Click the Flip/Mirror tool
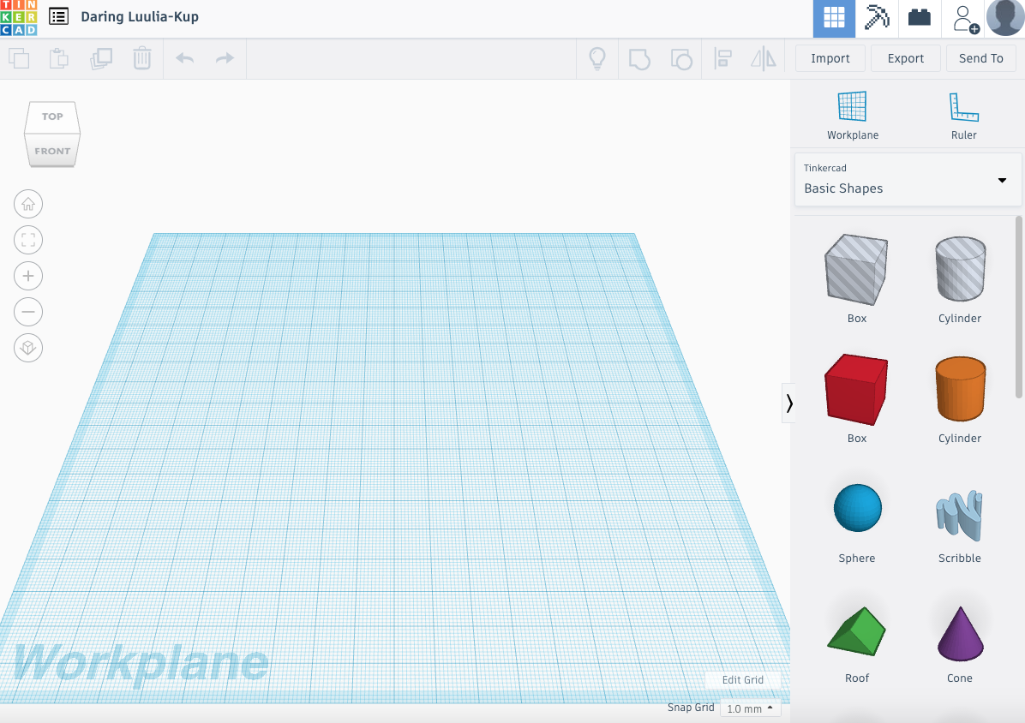Viewport: 1025px width, 723px height. pyautogui.click(x=763, y=58)
